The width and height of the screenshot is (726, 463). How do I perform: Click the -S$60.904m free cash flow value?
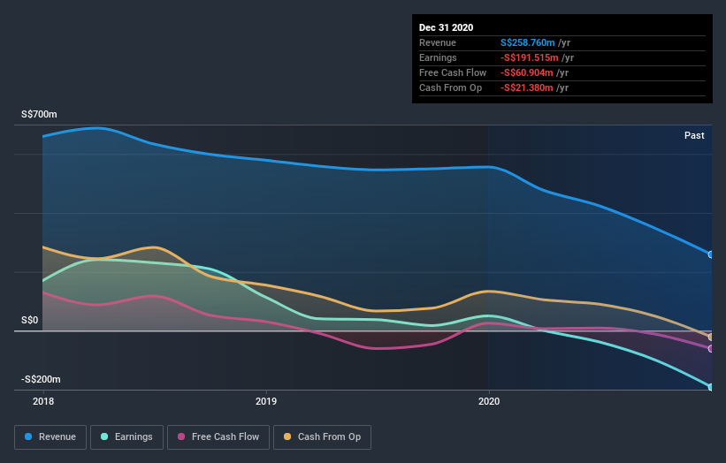pos(526,72)
